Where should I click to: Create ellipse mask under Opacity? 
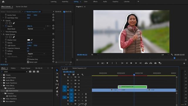click(7, 23)
